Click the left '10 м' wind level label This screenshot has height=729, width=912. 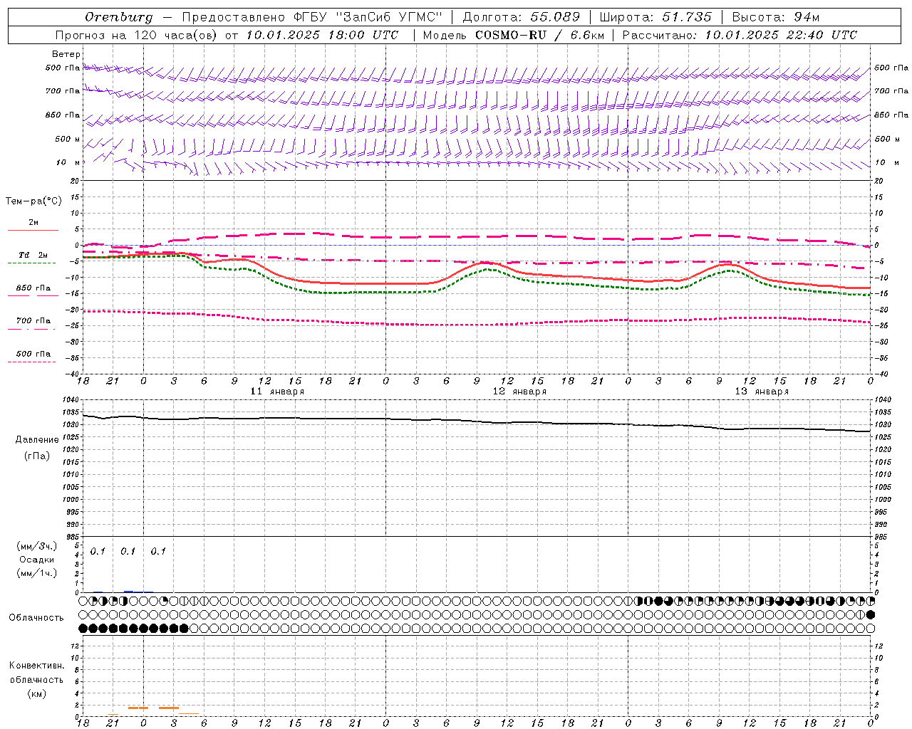(x=68, y=162)
